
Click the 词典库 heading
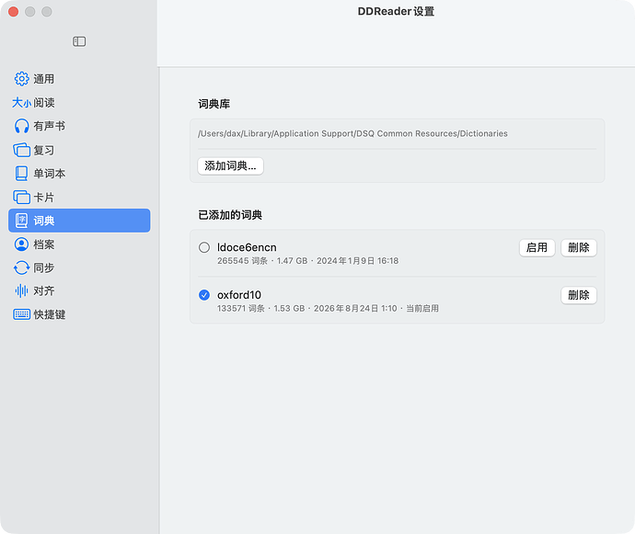(214, 104)
